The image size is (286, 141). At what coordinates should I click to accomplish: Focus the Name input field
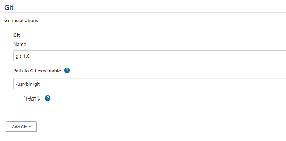coord(150,56)
